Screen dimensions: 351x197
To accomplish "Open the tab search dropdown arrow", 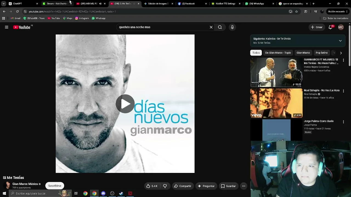I will click(x=4, y=4).
